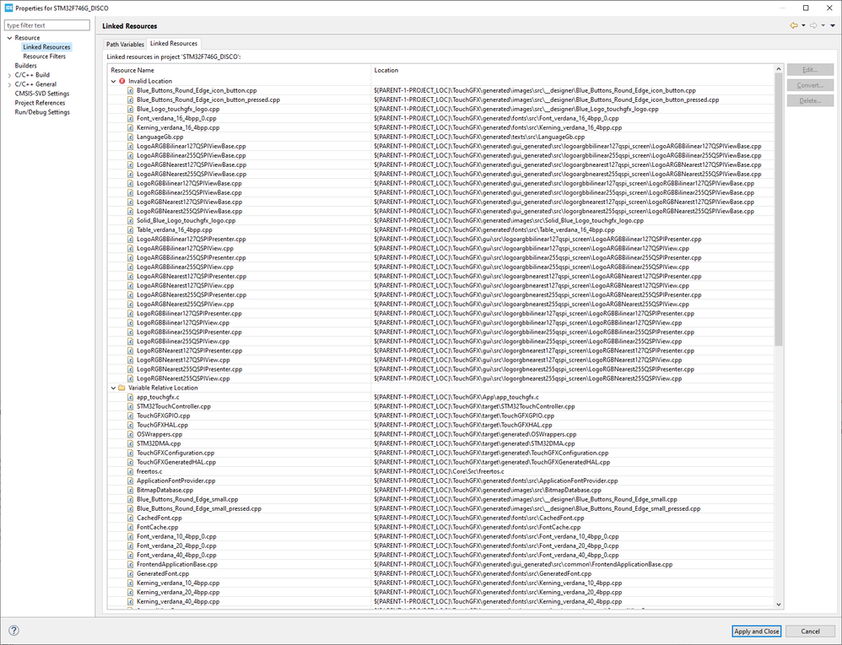The height and width of the screenshot is (645, 842).
Task: Open the back history dropdown arrow
Action: pos(803,26)
